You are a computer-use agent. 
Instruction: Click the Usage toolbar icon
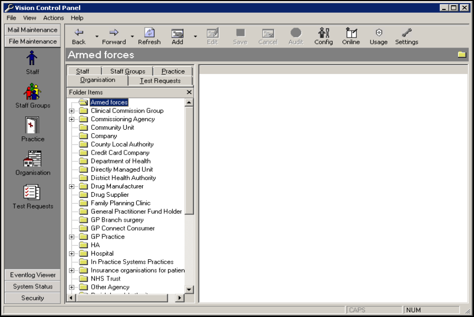click(379, 33)
